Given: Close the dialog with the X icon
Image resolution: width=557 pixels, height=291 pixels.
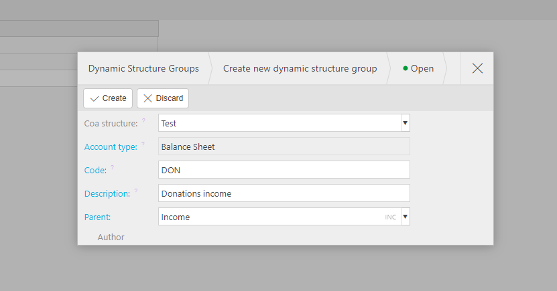Looking at the screenshot, I should (477, 68).
